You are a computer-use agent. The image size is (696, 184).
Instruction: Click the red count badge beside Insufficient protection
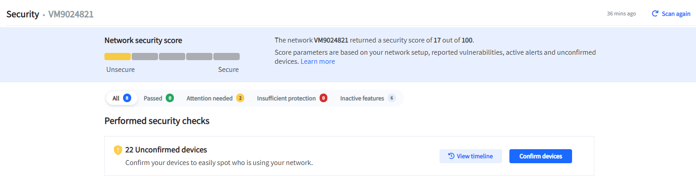click(x=323, y=98)
